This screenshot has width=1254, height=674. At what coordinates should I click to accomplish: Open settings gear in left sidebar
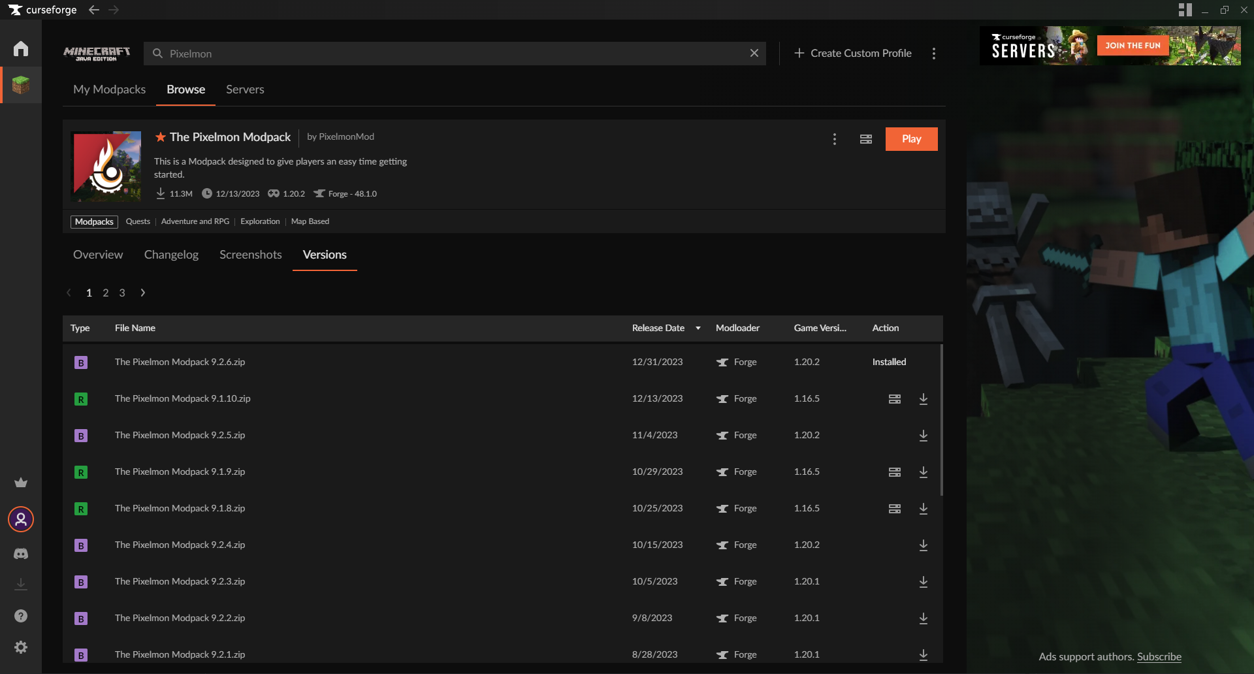point(21,647)
